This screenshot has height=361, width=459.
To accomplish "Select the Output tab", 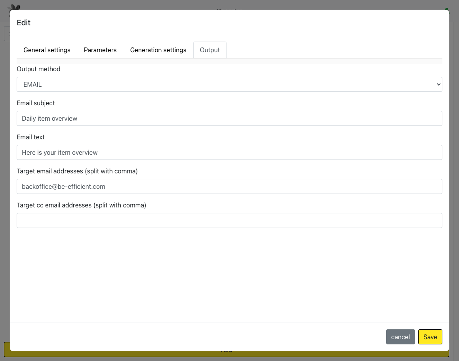I will point(210,50).
